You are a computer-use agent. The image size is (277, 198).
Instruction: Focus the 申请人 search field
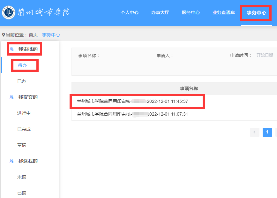coord(200,56)
